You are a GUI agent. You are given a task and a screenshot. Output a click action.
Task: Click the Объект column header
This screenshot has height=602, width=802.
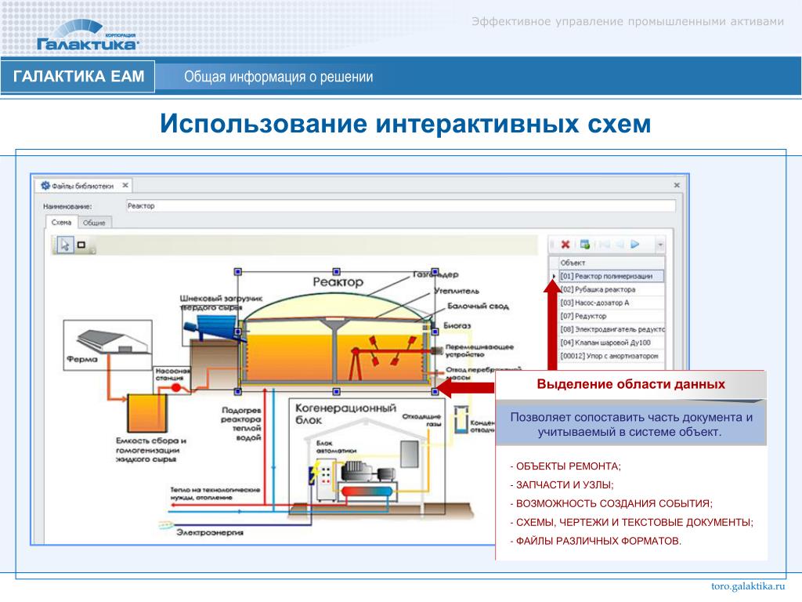click(x=611, y=263)
